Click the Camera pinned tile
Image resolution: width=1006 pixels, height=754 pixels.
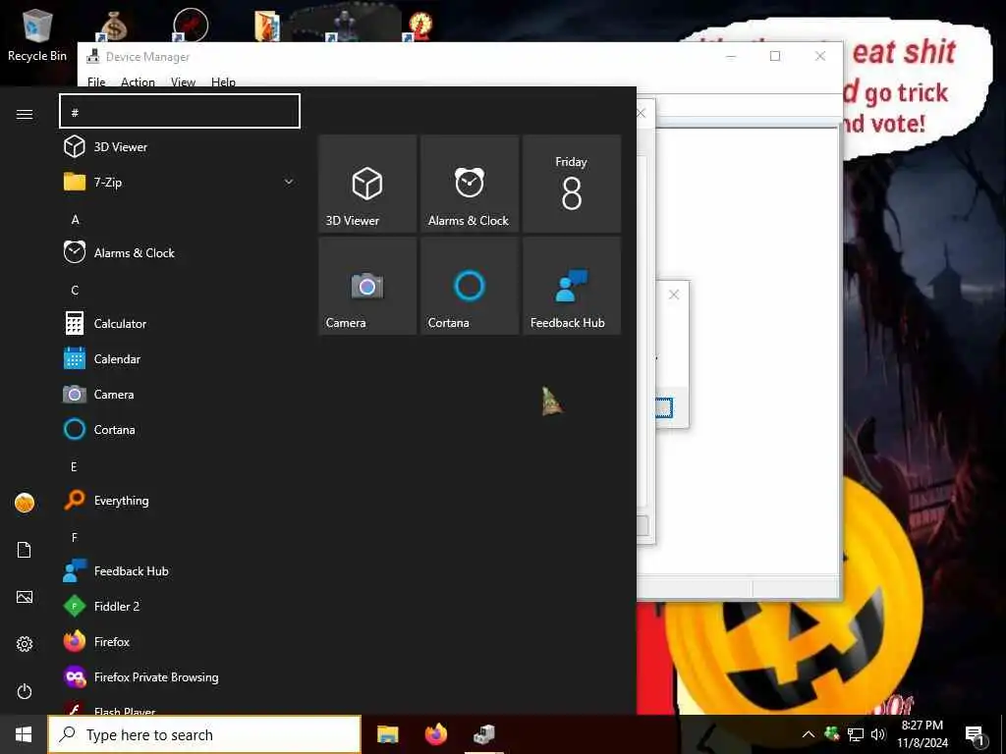click(x=367, y=286)
